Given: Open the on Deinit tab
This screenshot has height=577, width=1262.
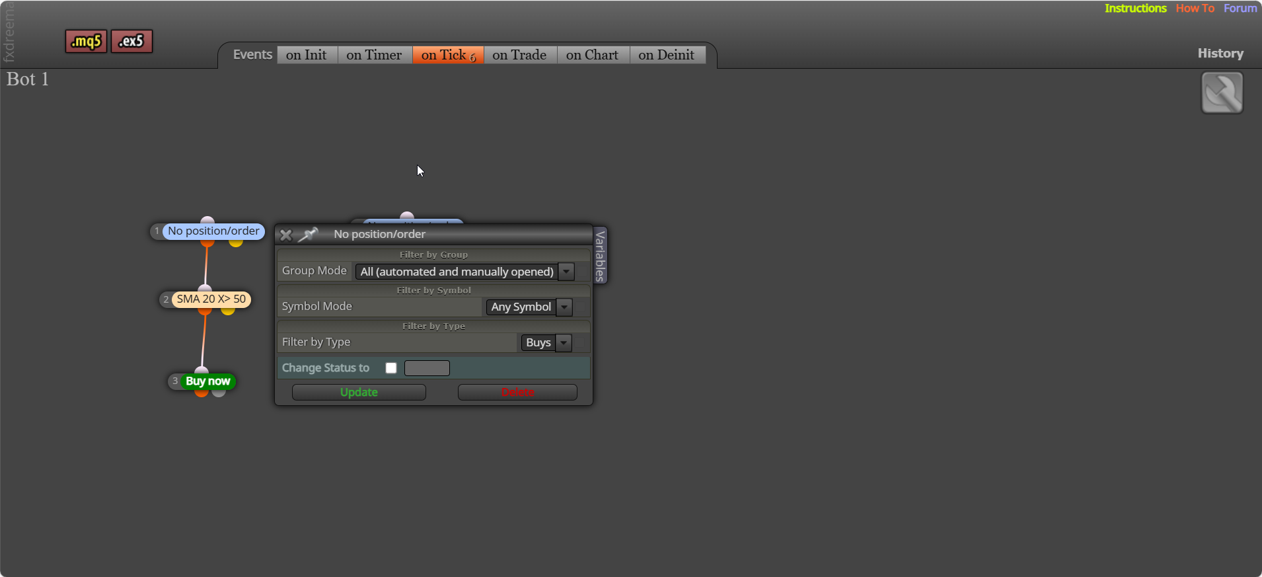Looking at the screenshot, I should 667,55.
